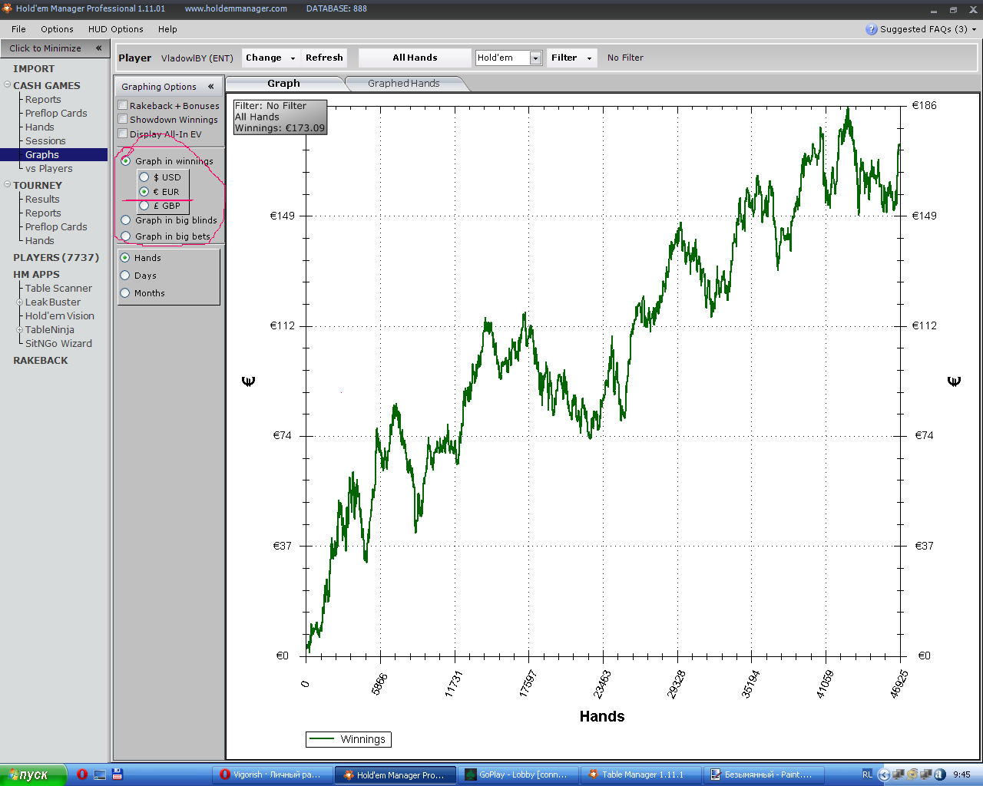Open Sessions under Cash Games
The width and height of the screenshot is (983, 786).
[x=45, y=141]
